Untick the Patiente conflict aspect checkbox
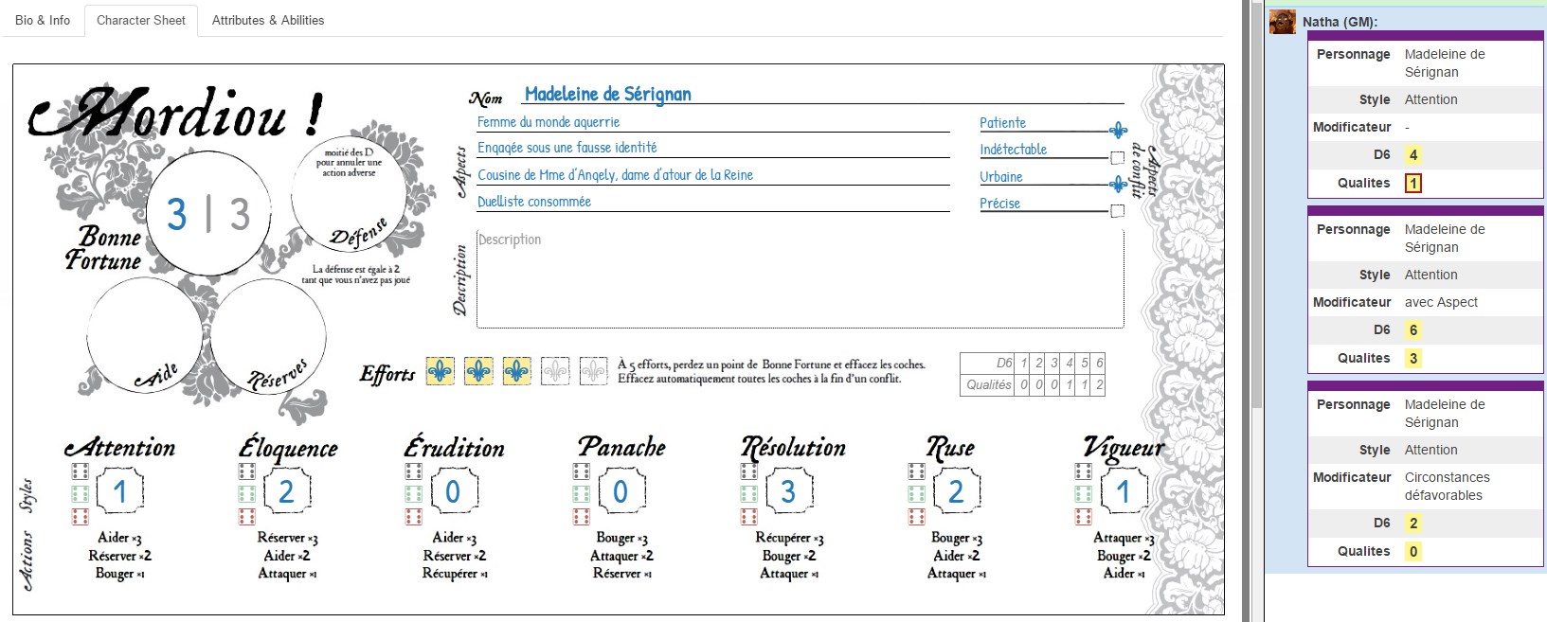1547x622 pixels. click(x=1118, y=130)
